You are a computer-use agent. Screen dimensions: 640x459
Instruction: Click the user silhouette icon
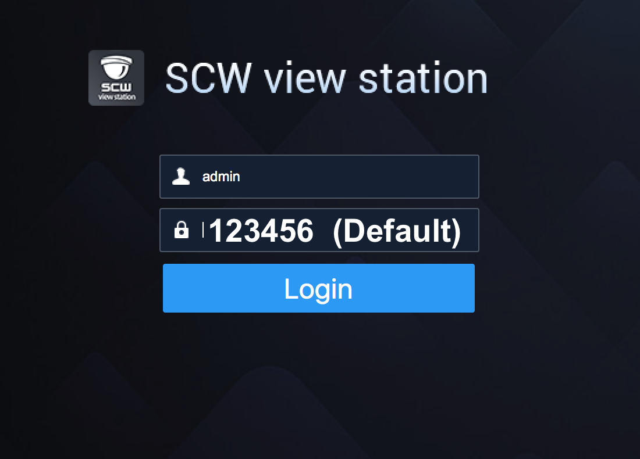[181, 177]
